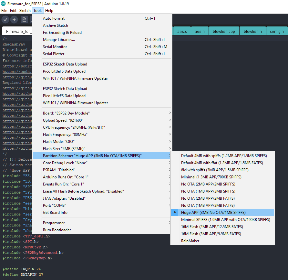Click Burn Bootloader

[x=102, y=230]
